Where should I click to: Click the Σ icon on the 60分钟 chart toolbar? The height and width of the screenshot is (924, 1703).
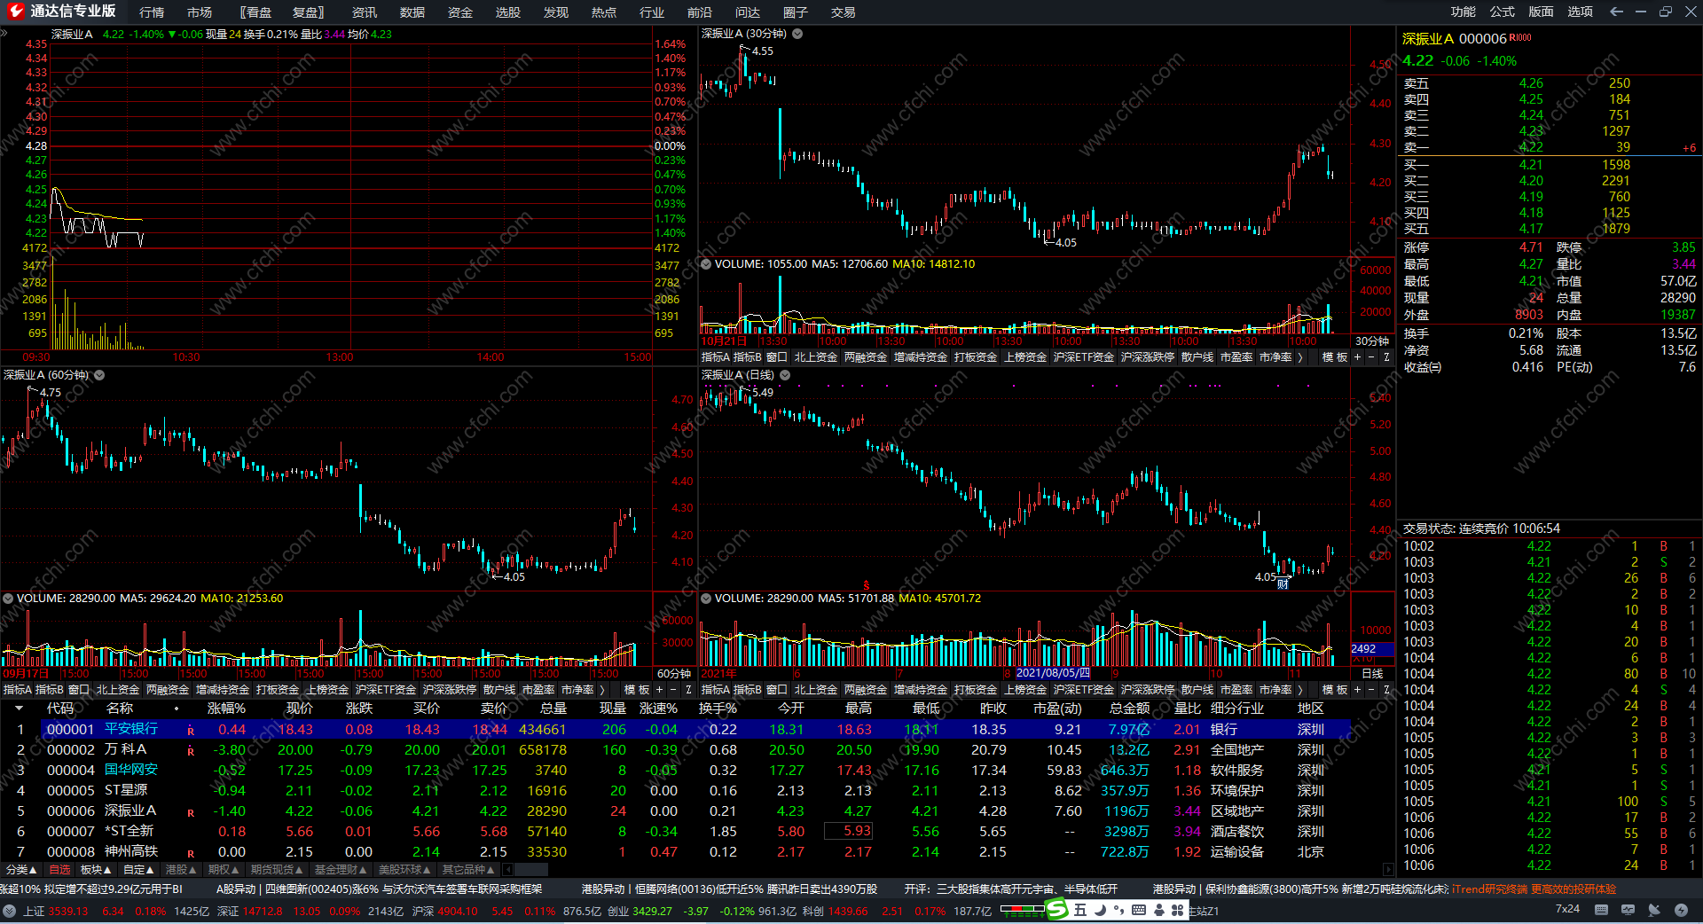687,690
